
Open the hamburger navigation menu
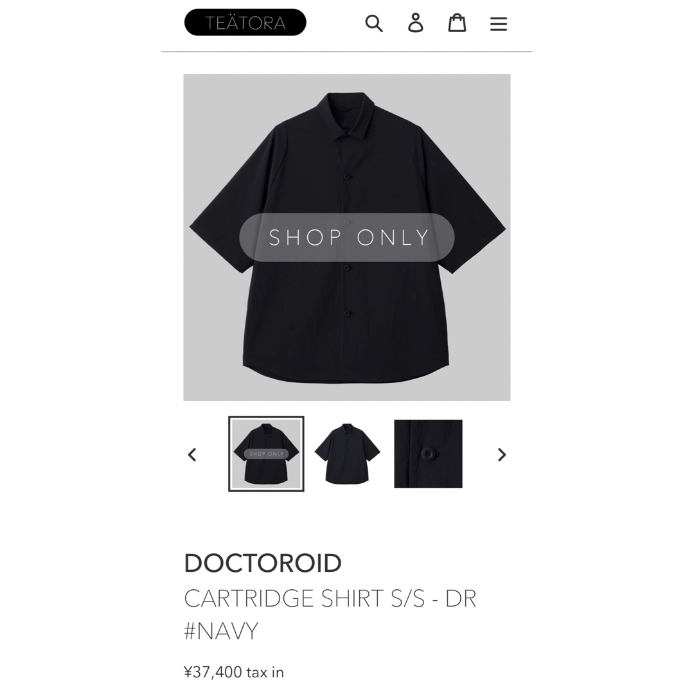point(499,24)
